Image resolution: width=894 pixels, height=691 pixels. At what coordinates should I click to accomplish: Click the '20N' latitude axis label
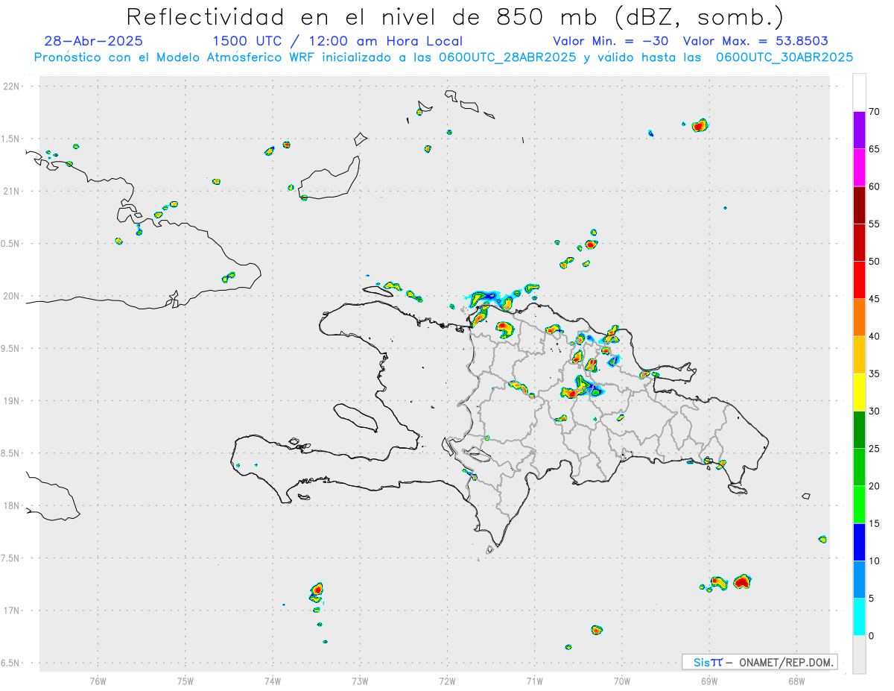[x=13, y=296]
